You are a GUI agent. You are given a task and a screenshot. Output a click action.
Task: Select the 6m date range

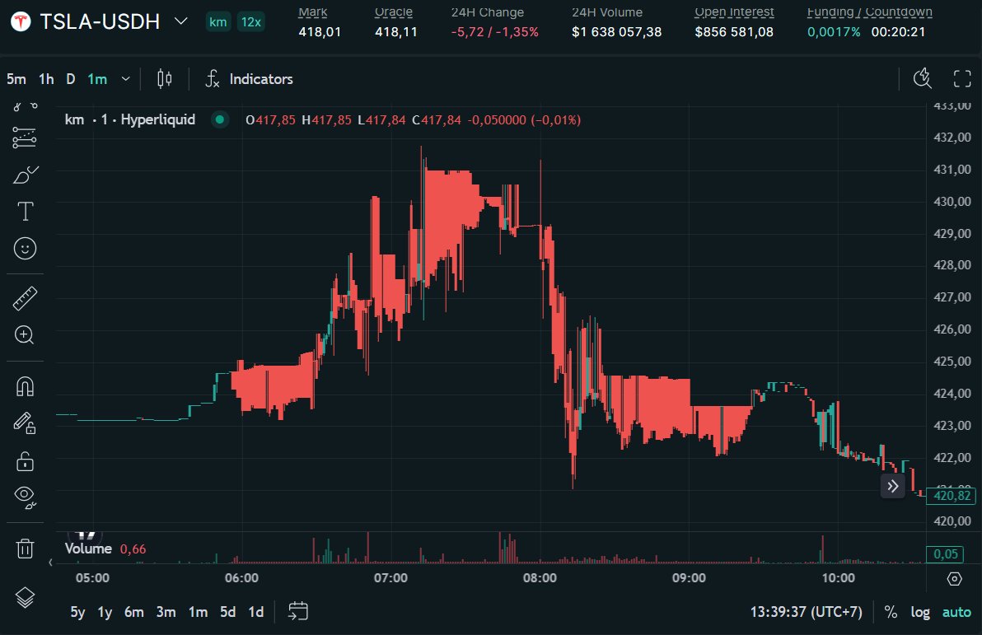coord(133,612)
